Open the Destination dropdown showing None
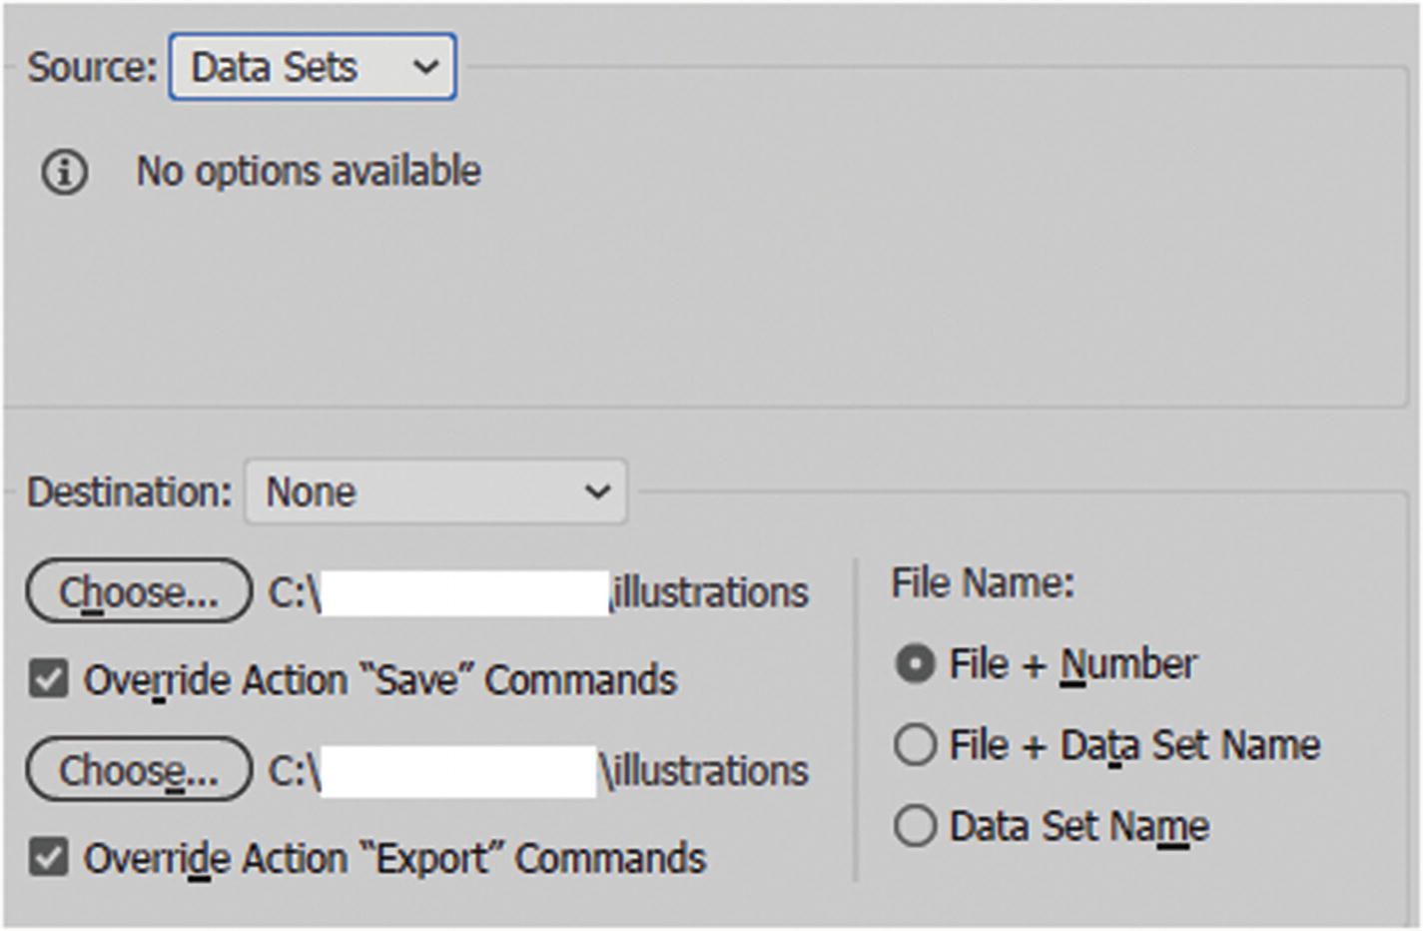1423x931 pixels. (435, 491)
